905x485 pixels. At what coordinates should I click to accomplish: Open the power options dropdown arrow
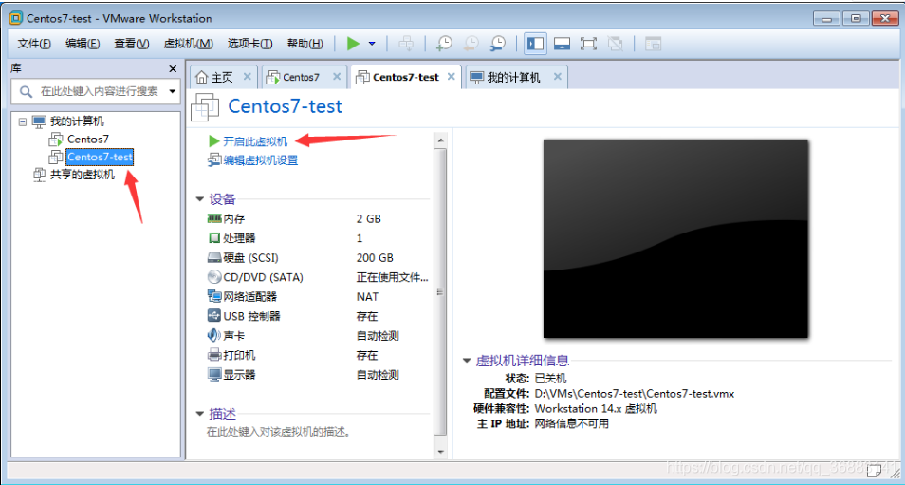click(372, 44)
